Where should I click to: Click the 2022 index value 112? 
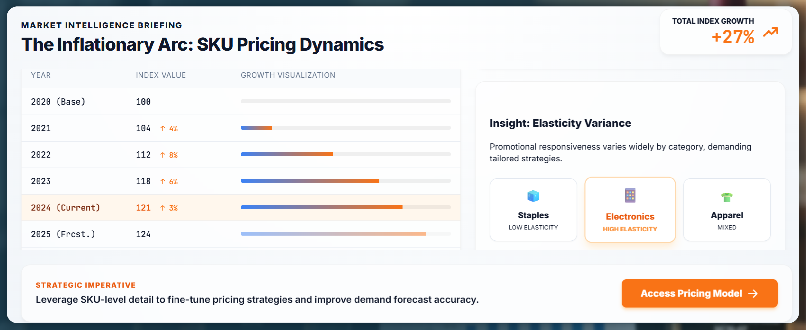[x=143, y=155]
